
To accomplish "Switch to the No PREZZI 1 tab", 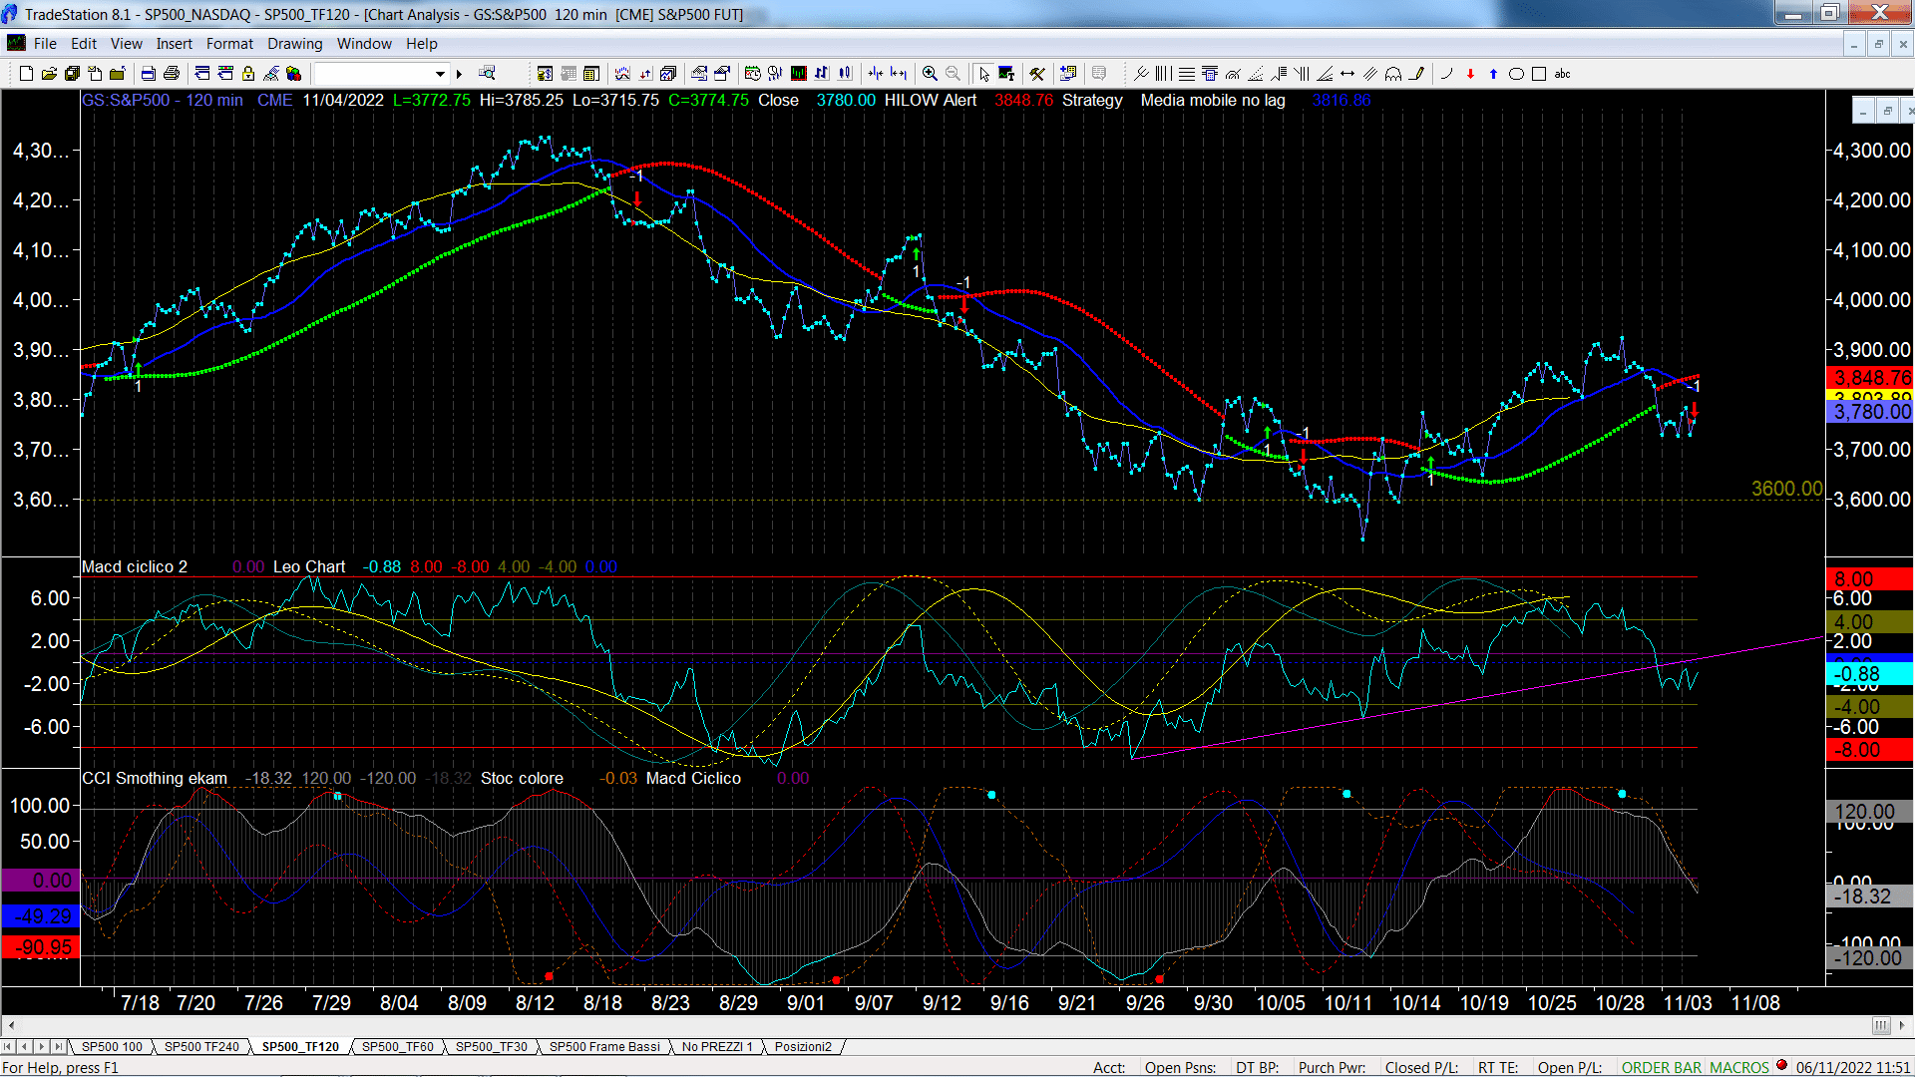I will [x=717, y=1047].
